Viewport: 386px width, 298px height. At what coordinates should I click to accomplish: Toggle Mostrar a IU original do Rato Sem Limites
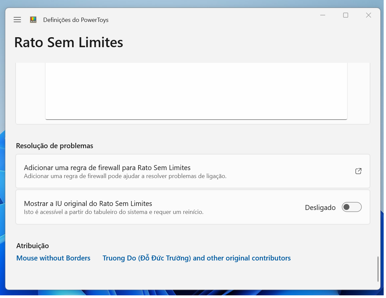pos(351,207)
